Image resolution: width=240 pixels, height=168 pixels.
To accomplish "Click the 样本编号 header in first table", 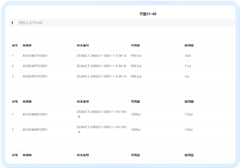I will [x=83, y=45].
